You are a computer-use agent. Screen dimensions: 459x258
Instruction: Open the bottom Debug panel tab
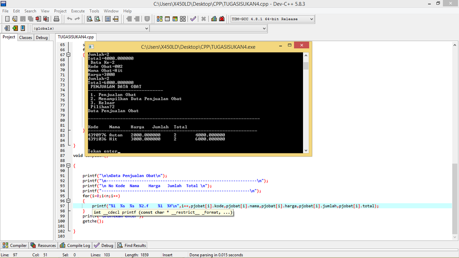pyautogui.click(x=104, y=245)
